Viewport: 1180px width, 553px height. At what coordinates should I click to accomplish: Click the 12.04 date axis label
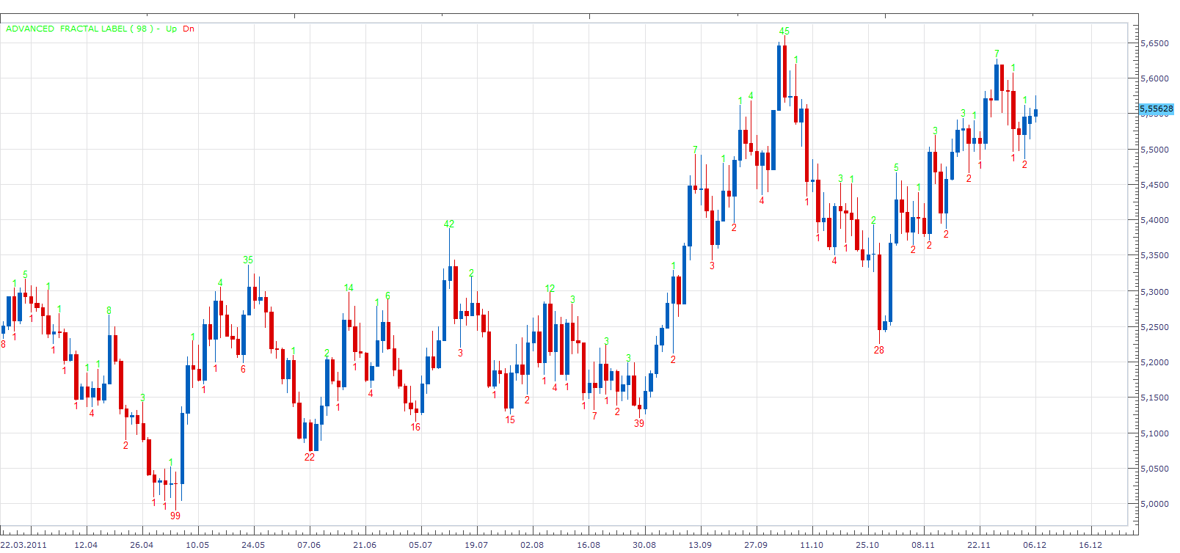(x=86, y=544)
